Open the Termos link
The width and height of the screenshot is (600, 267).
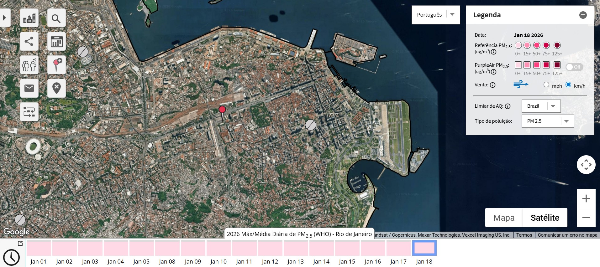(524, 235)
